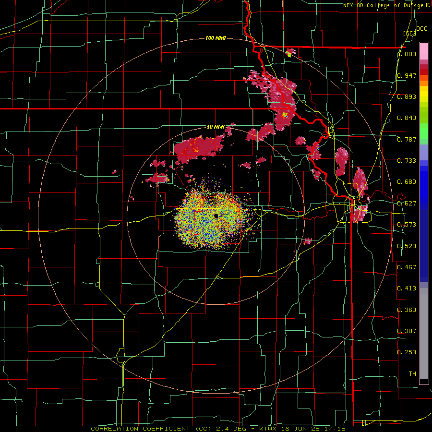Click the black radar site dot
The height and width of the screenshot is (432, 432).
[216, 216]
